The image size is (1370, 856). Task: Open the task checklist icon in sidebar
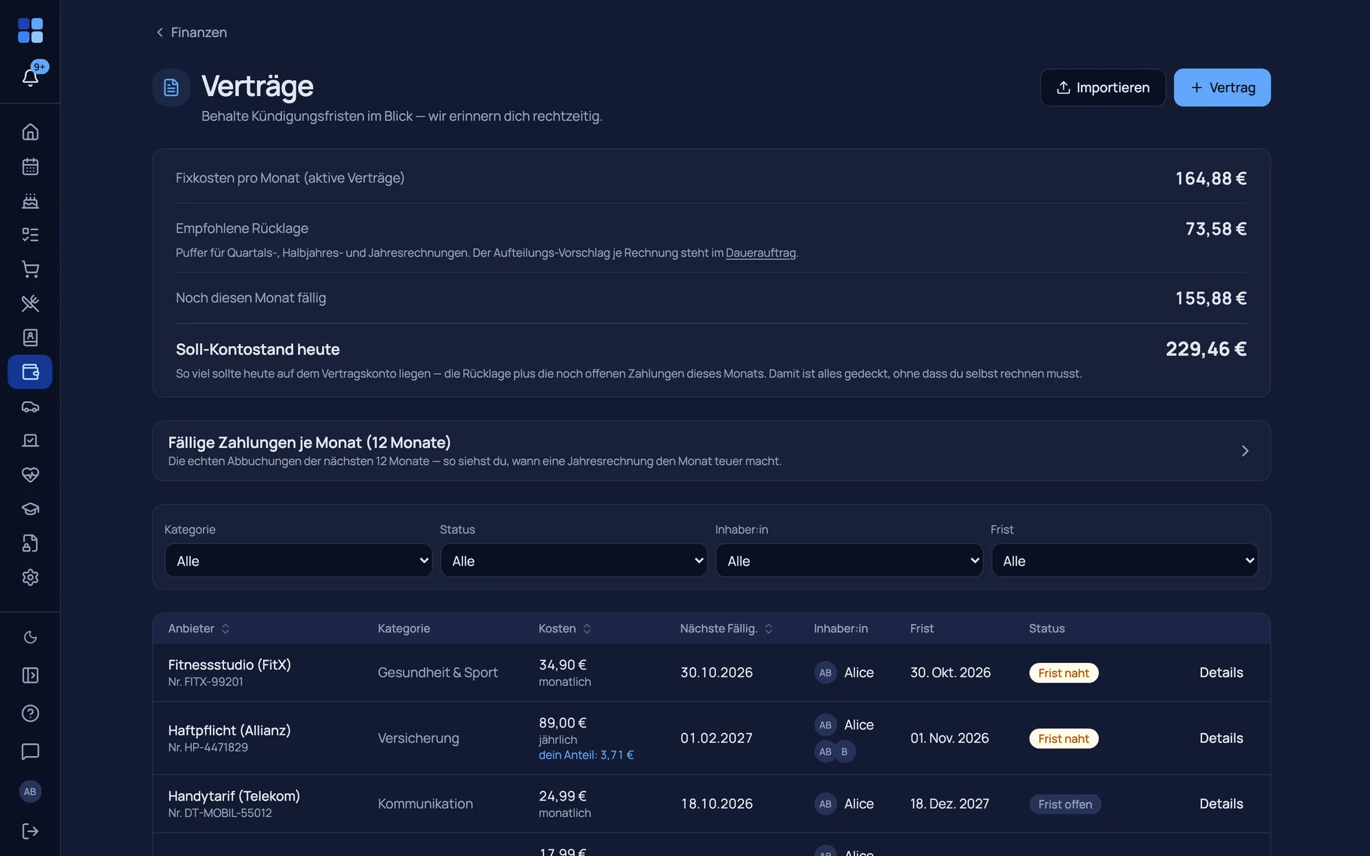click(x=30, y=235)
